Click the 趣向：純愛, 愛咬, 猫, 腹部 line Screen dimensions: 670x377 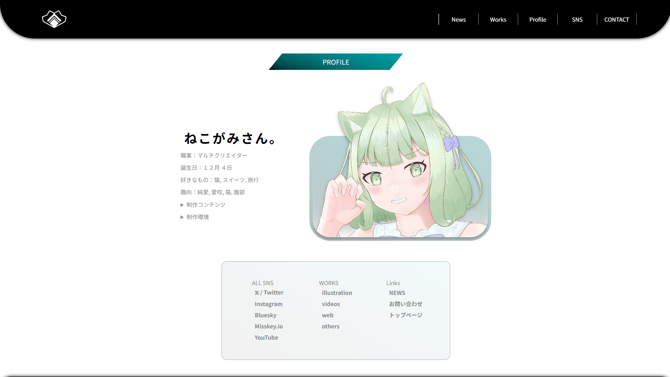point(212,192)
